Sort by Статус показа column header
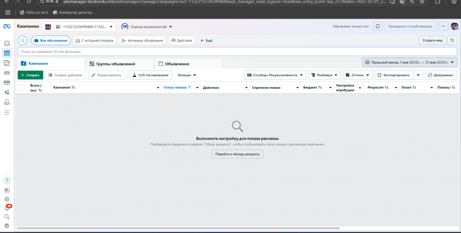Image resolution: width=461 pixels, height=233 pixels. (x=177, y=88)
